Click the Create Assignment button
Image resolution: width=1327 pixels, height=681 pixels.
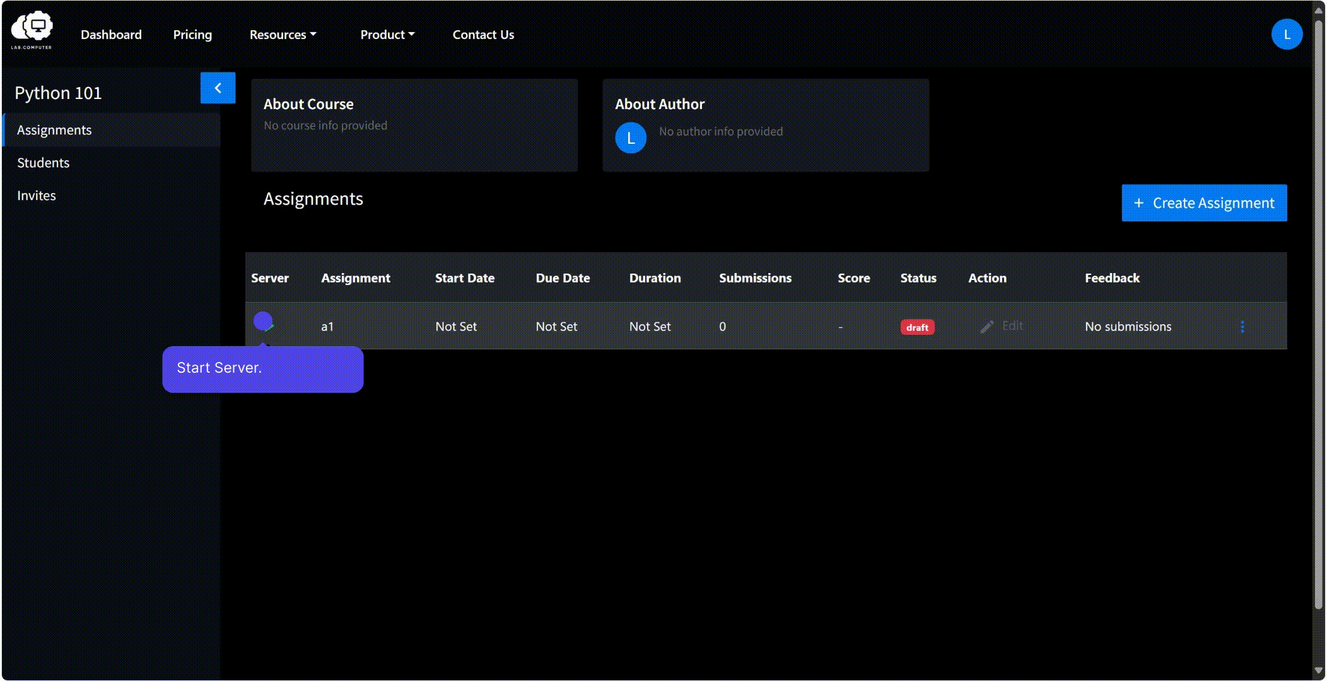(1204, 203)
